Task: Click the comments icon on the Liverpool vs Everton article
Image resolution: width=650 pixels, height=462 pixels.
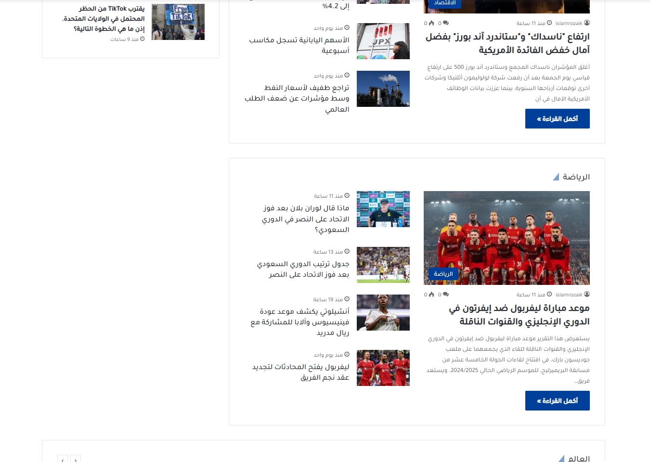Action: tap(446, 295)
